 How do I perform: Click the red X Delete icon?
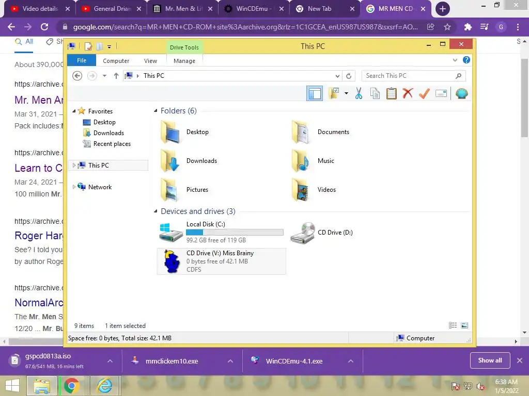[408, 93]
